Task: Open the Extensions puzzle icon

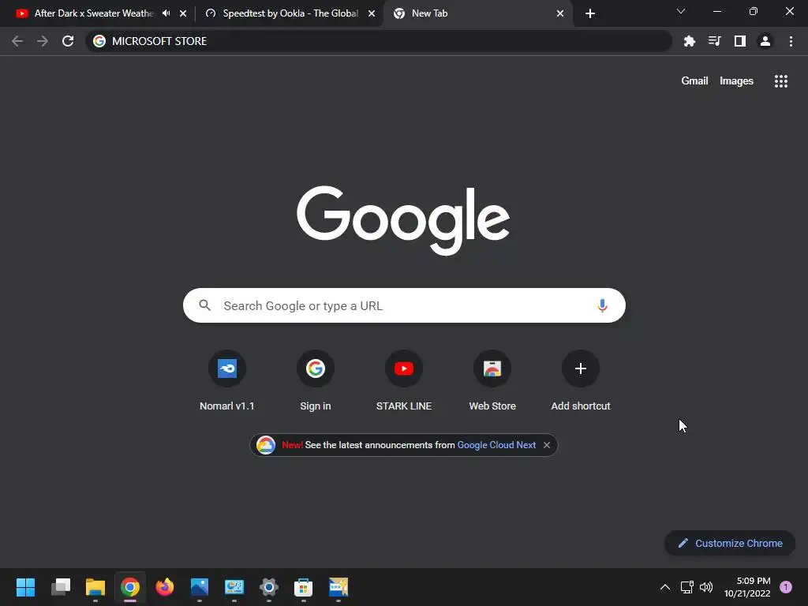Action: click(689, 41)
